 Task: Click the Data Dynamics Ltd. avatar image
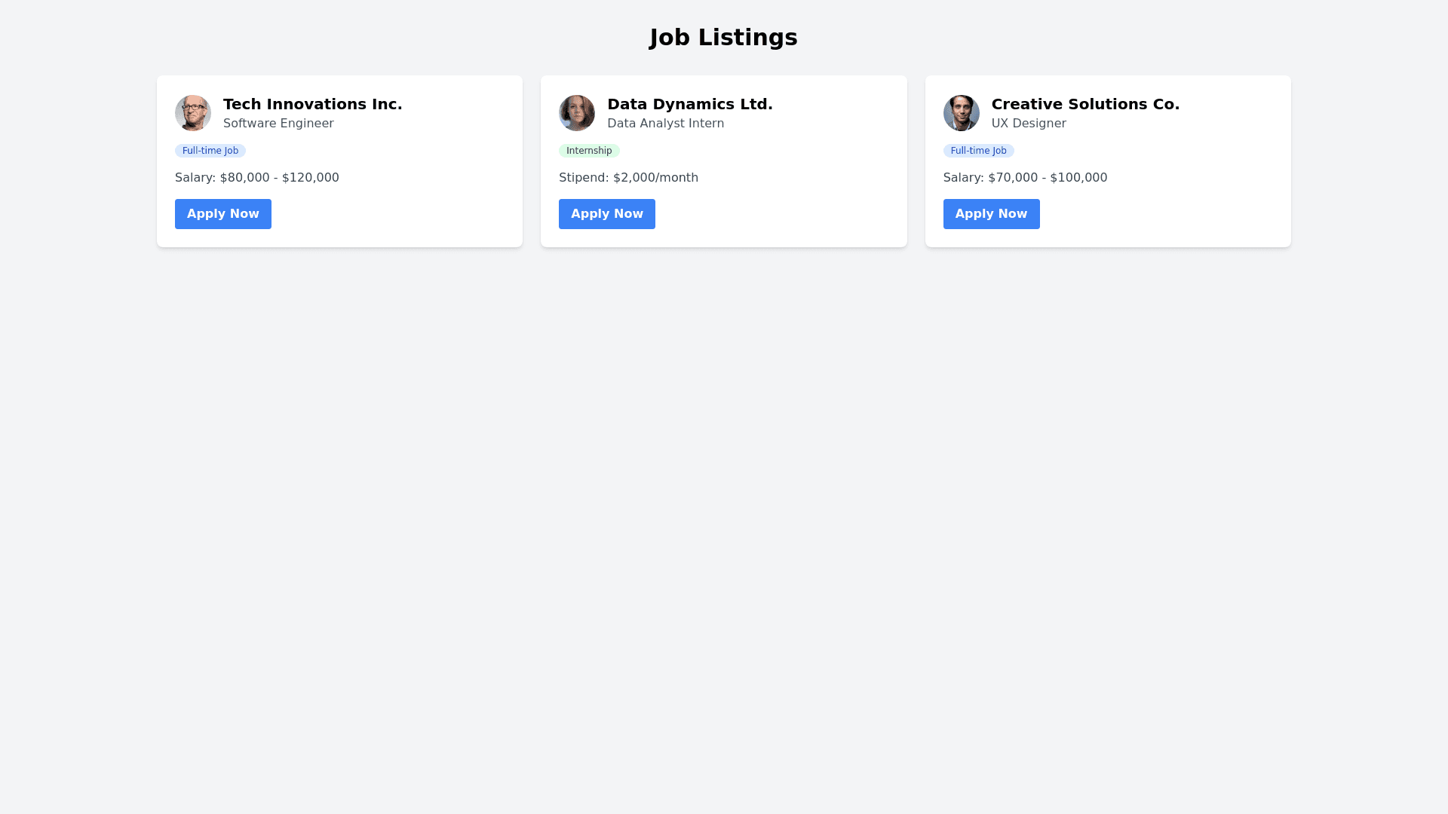[x=577, y=113]
